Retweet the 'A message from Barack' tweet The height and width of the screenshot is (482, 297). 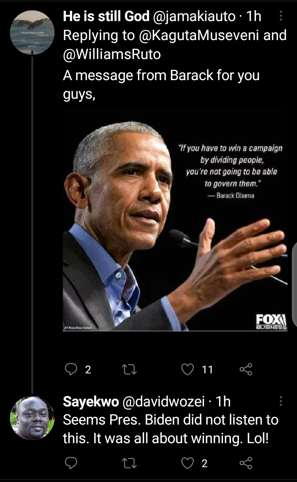(x=129, y=369)
